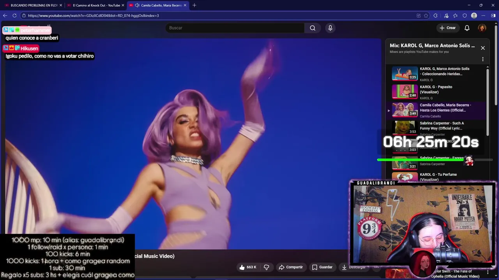Open the Mix playlist three-dot menu

click(483, 59)
